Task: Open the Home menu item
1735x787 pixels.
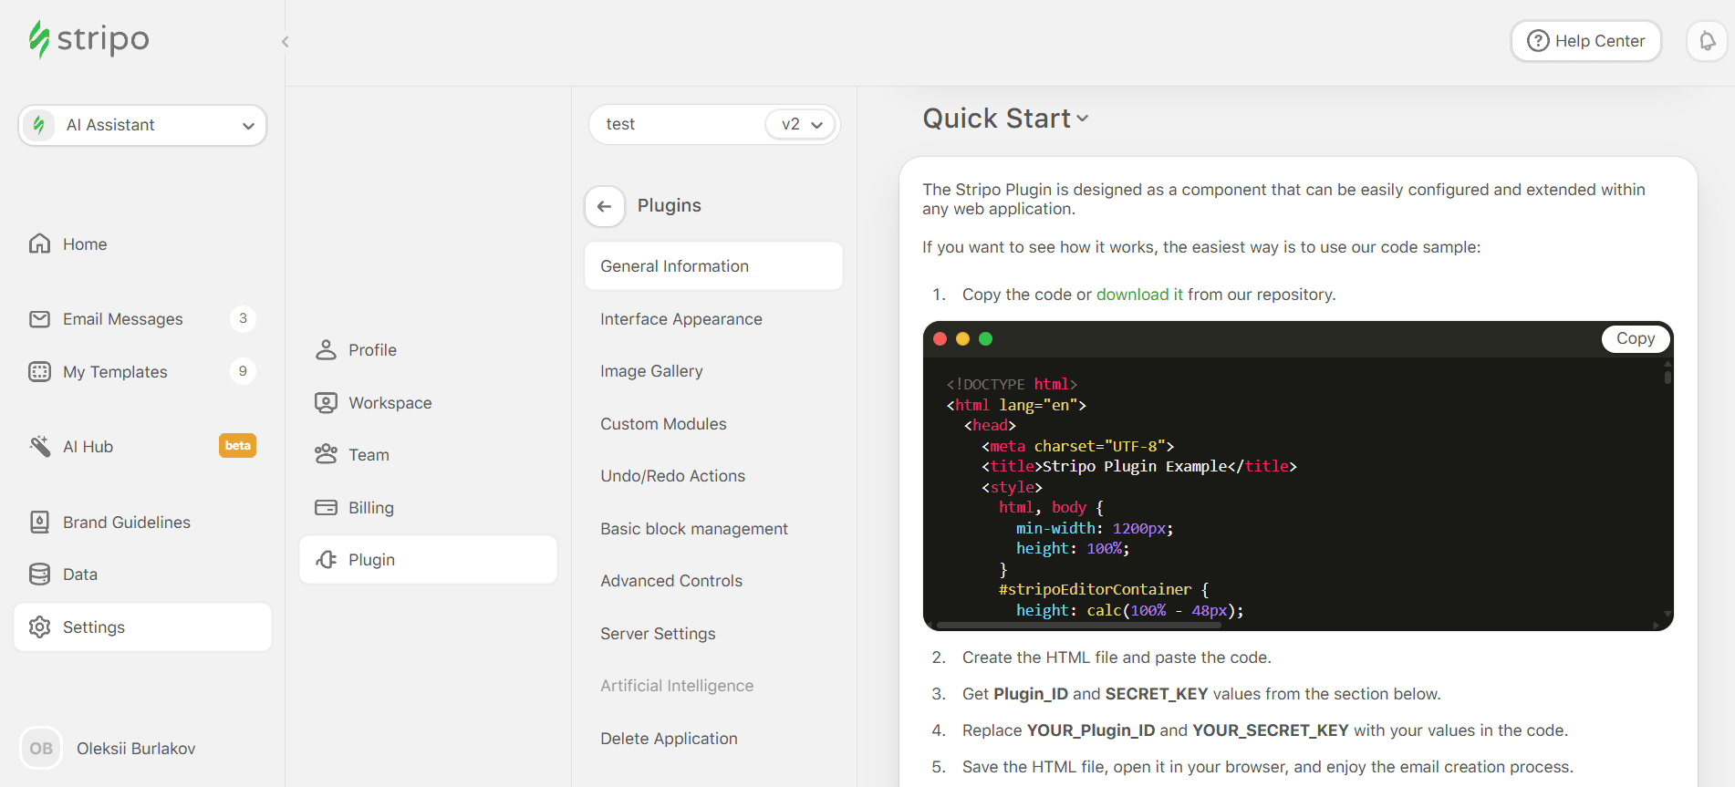Action: coord(142,243)
